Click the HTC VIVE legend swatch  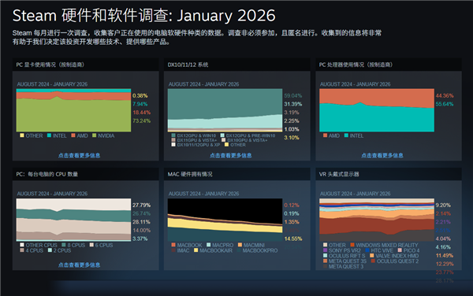tap(367, 250)
